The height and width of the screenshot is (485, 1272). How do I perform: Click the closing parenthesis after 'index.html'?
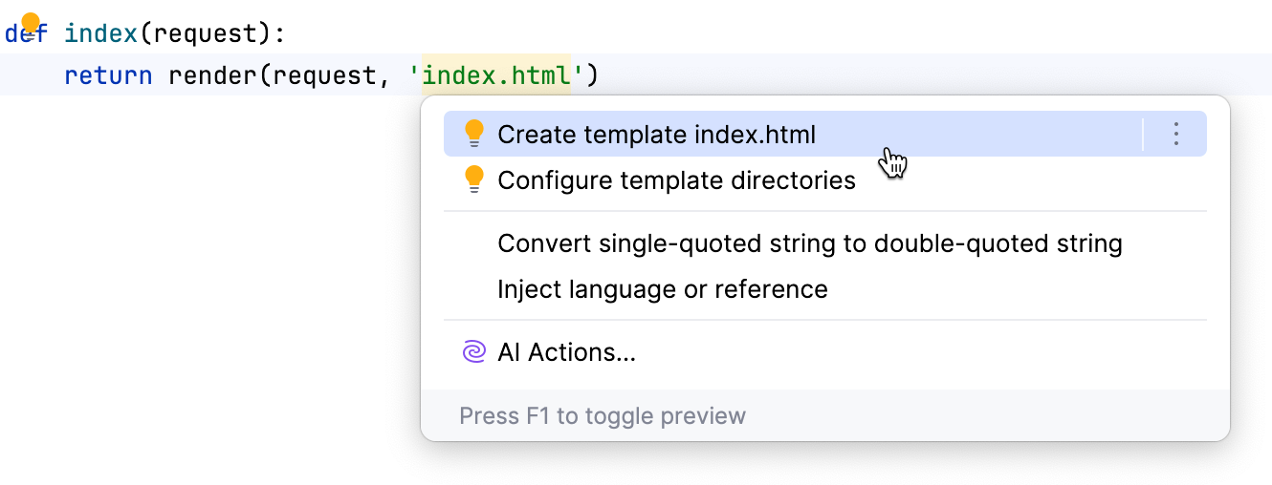click(592, 74)
